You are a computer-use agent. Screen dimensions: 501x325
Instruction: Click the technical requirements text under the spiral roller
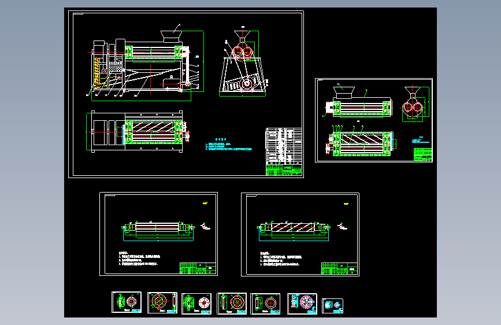point(281,258)
